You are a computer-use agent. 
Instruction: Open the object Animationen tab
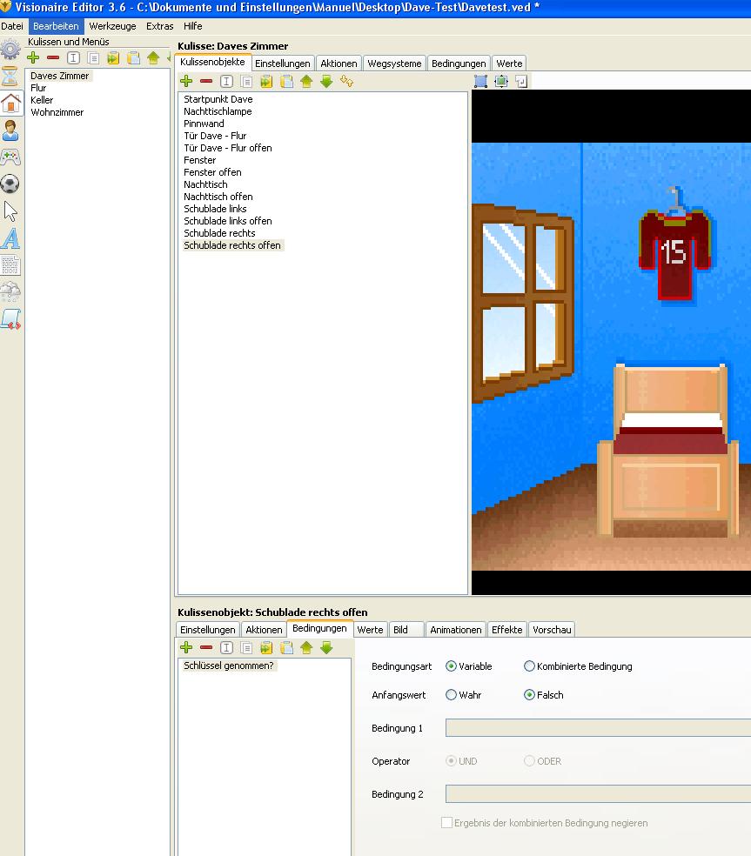pos(455,630)
